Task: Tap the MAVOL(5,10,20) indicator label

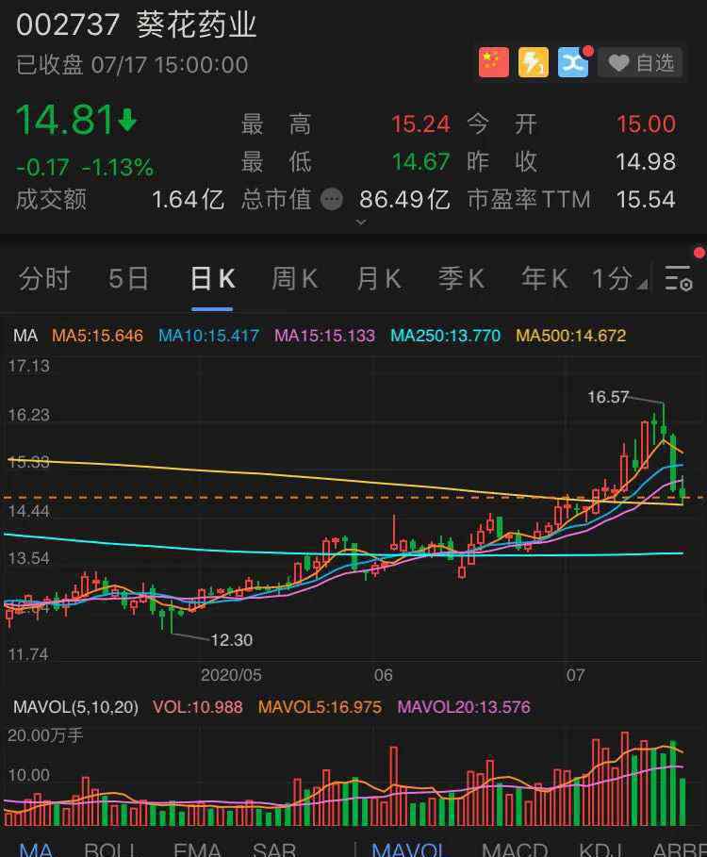Action: (76, 707)
